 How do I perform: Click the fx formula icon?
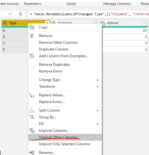[20, 14]
